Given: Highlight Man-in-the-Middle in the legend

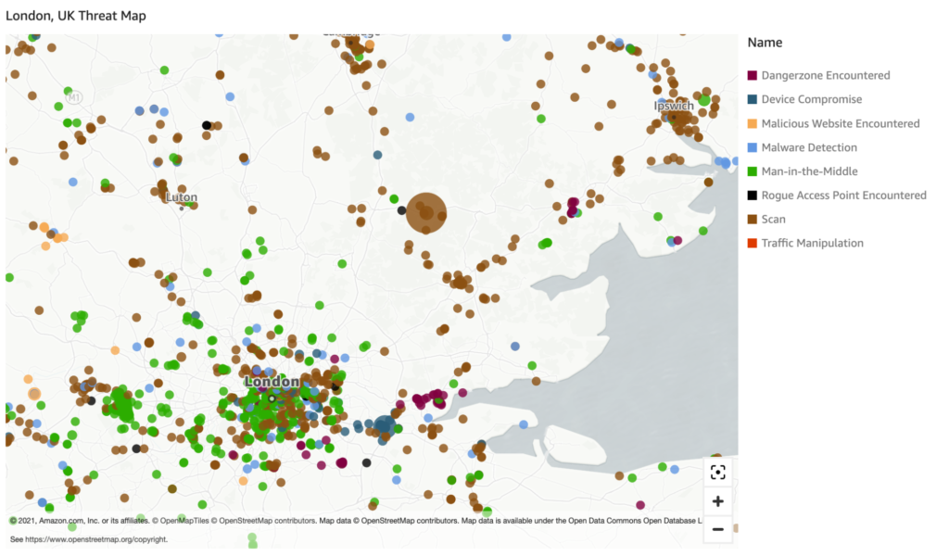Looking at the screenshot, I should coord(809,171).
